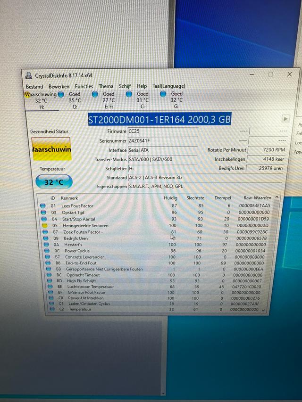This screenshot has width=302, height=402.
Task: Open the Taal(Language) menu
Action: tap(168, 86)
